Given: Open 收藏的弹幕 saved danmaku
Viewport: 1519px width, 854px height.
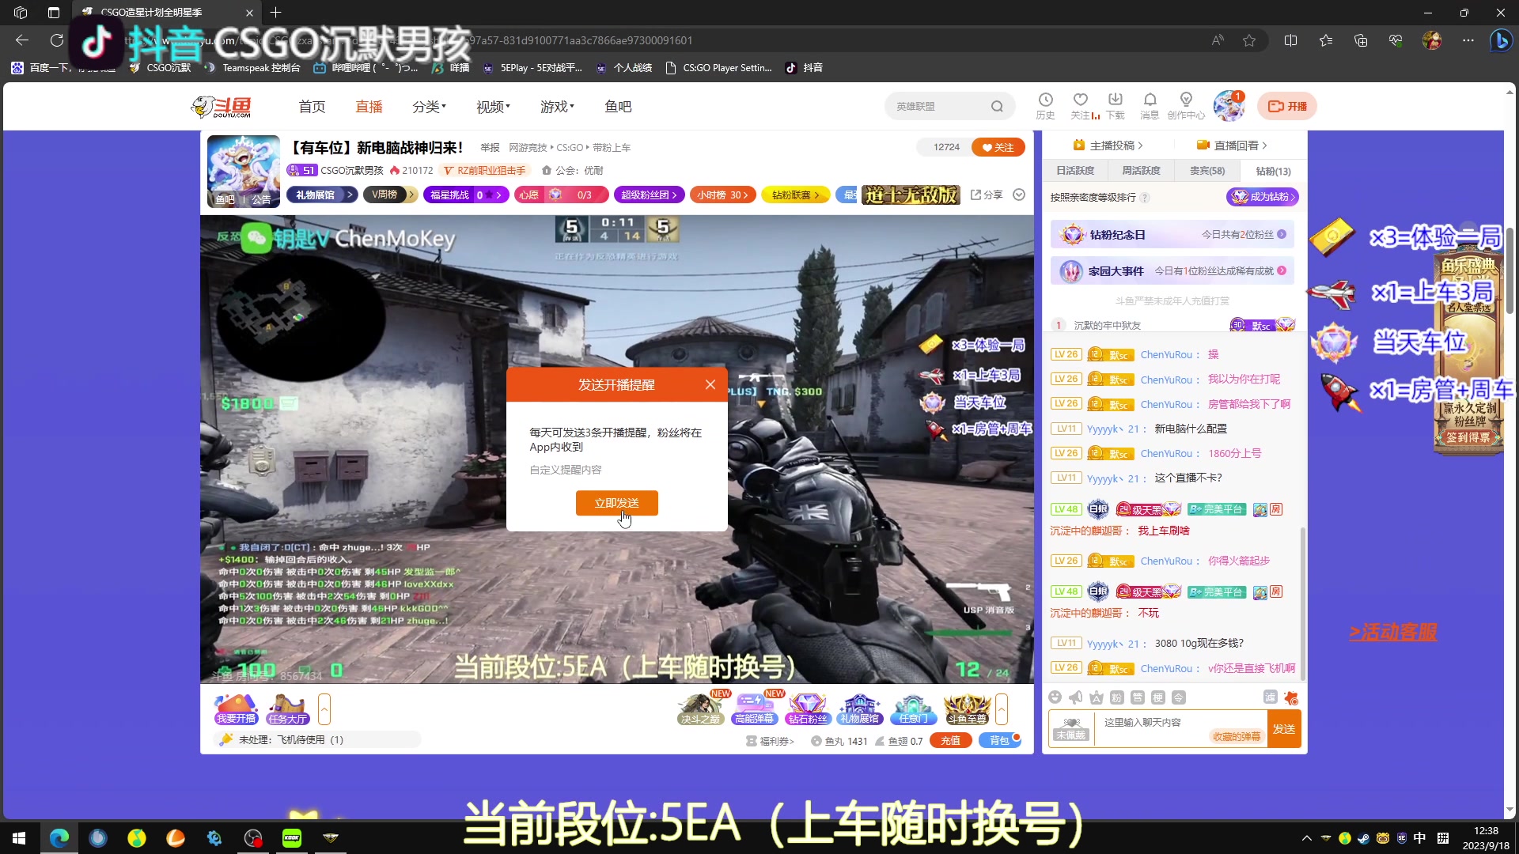Looking at the screenshot, I should click(x=1236, y=737).
